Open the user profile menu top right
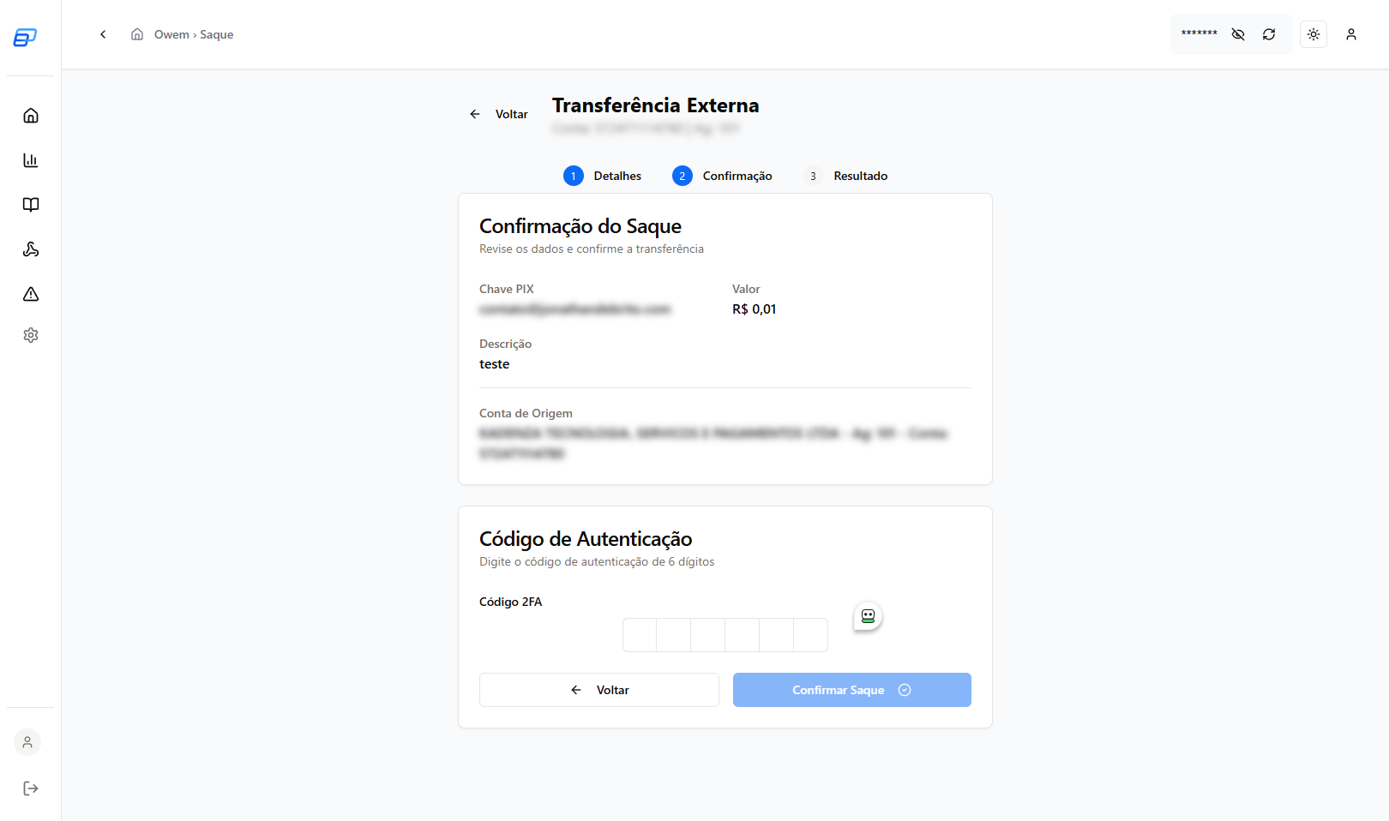The height and width of the screenshot is (821, 1389). (1351, 34)
